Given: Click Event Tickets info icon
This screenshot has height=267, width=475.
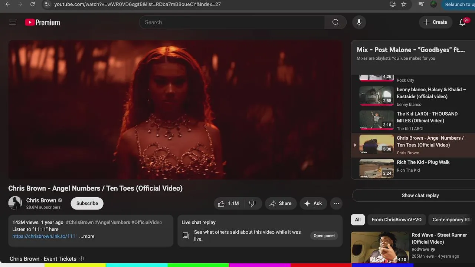Looking at the screenshot, I should pyautogui.click(x=82, y=259).
